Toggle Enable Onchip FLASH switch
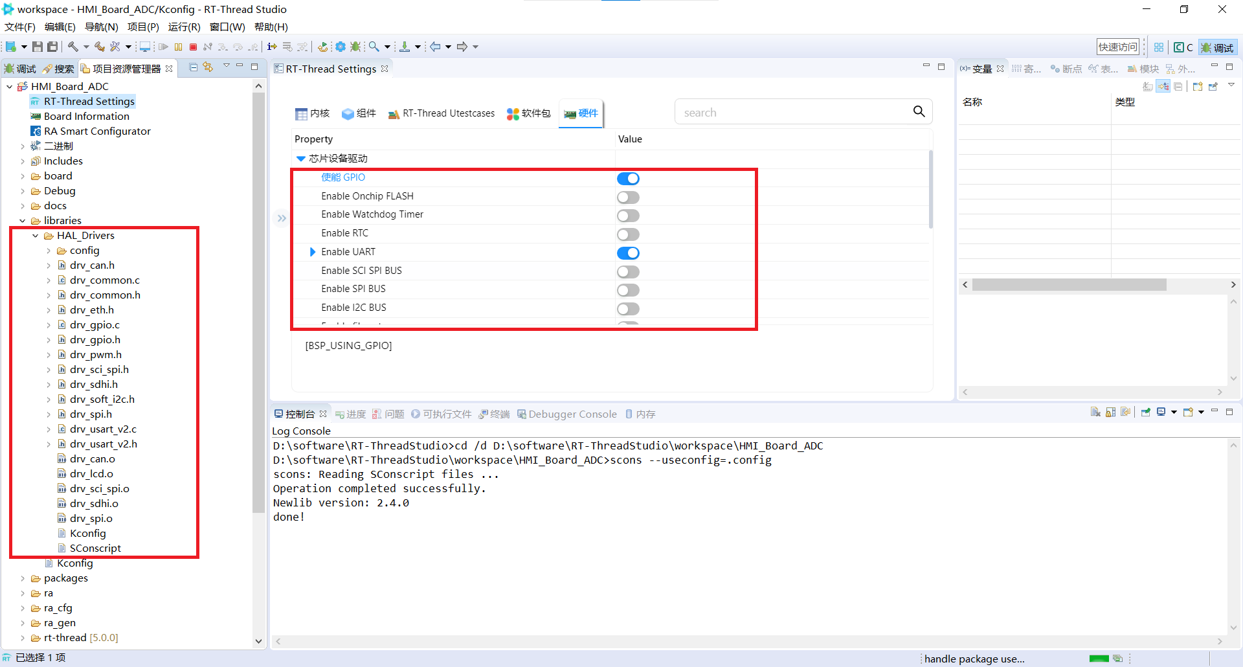 628,198
